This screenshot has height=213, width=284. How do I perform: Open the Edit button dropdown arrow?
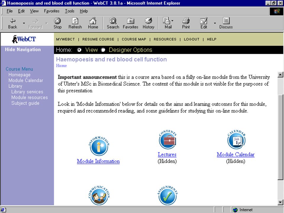(x=215, y=23)
